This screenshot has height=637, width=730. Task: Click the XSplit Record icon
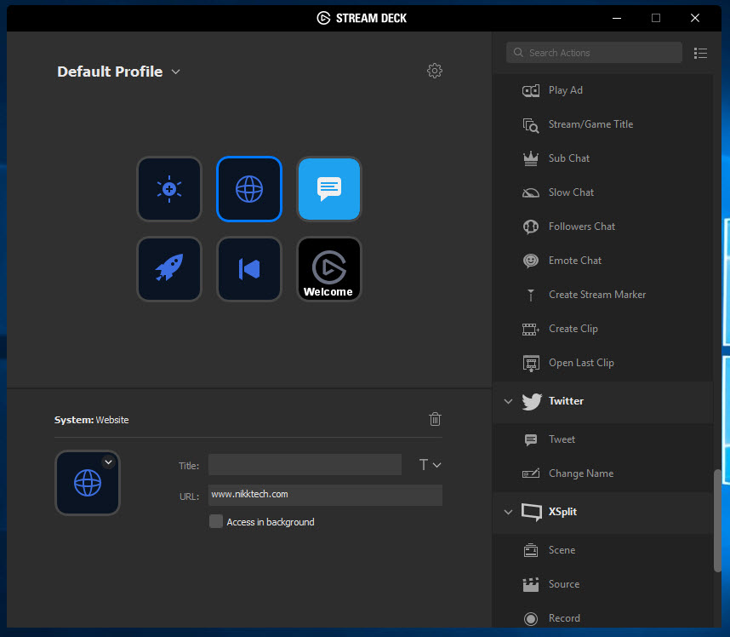[531, 618]
